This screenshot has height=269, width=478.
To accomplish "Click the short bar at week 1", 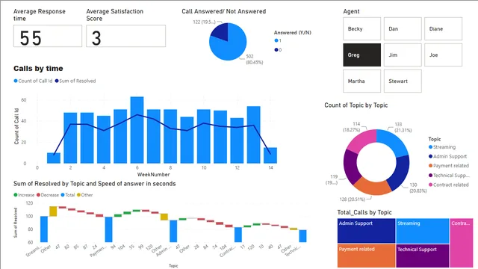I will (54, 158).
